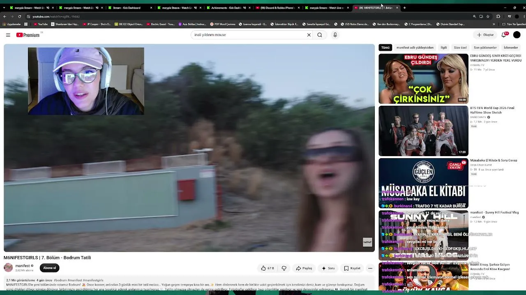Open the Müsabaka El Kitabı live thumbnail

pos(423,183)
